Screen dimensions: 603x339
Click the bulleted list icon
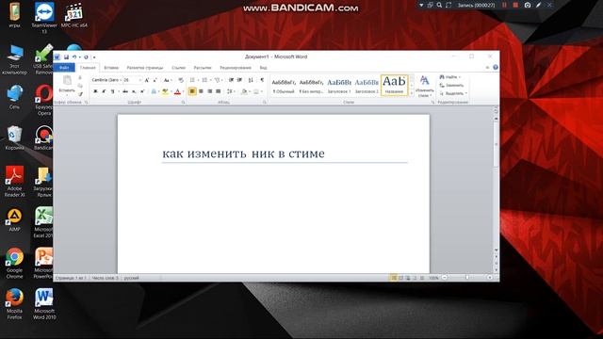[192, 80]
